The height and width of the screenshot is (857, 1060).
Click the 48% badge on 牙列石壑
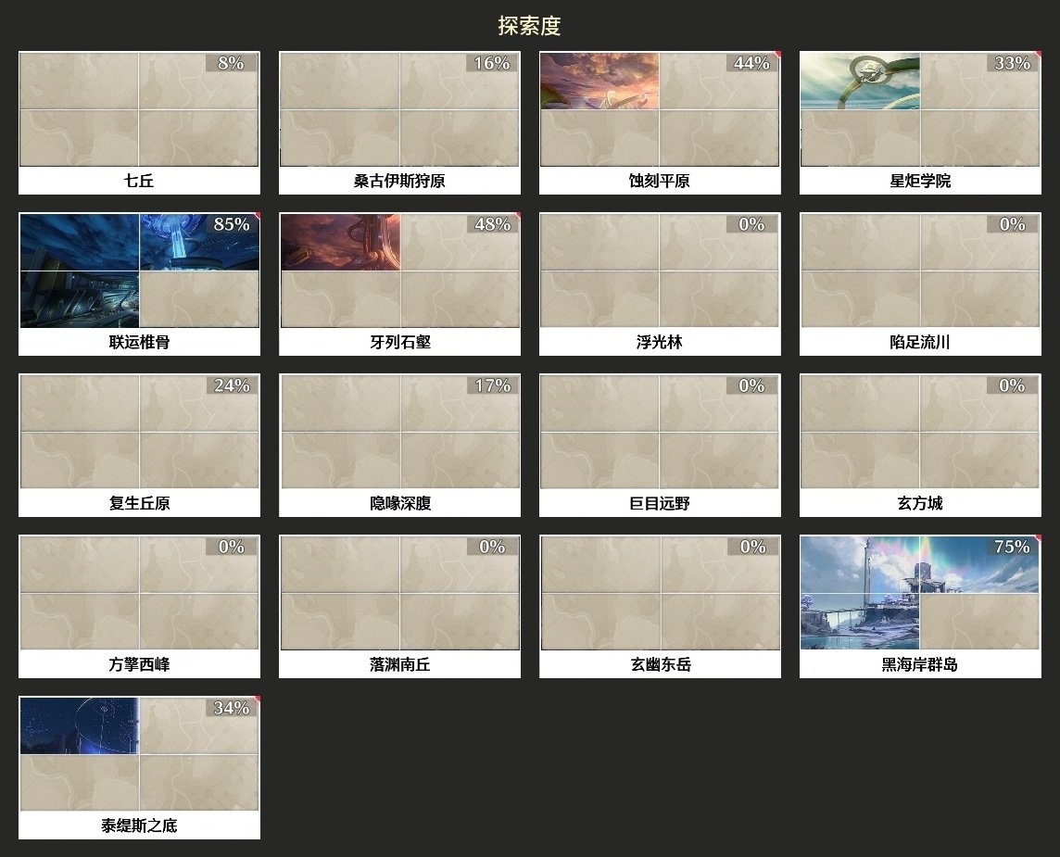click(x=491, y=223)
